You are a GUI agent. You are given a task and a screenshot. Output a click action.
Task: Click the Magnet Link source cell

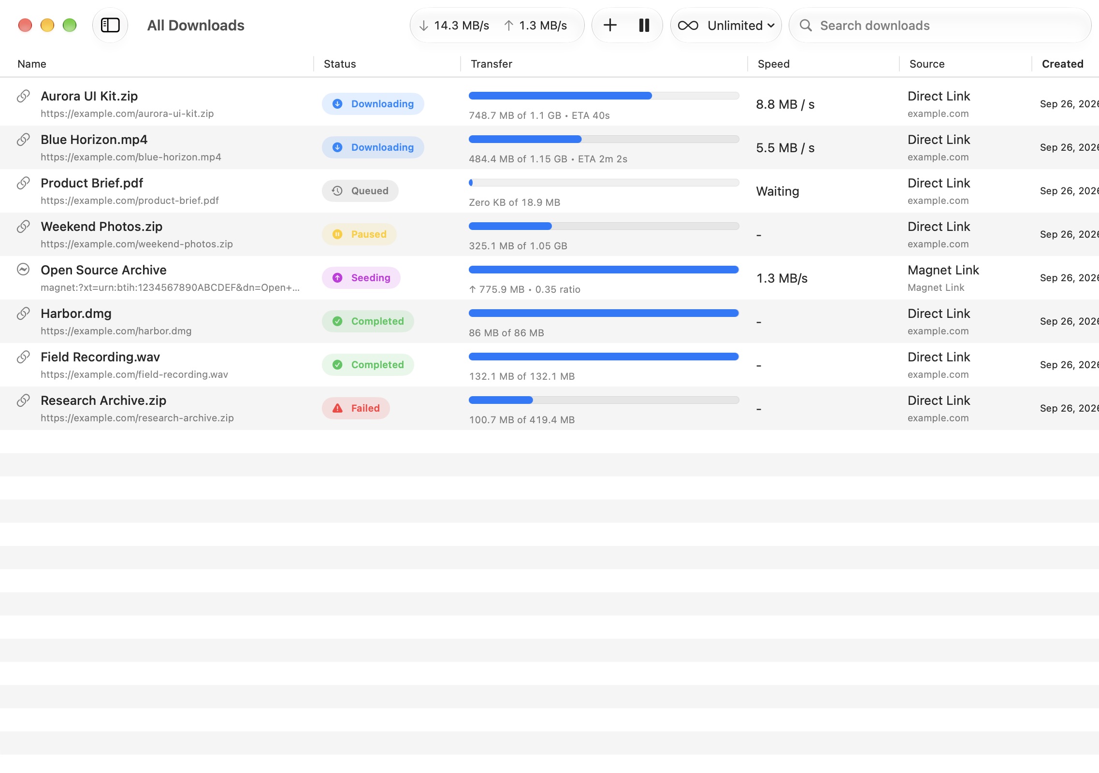[943, 278]
